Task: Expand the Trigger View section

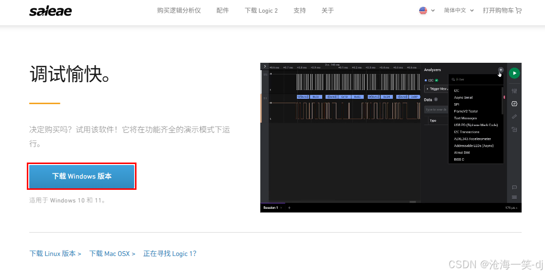Action: coord(436,89)
